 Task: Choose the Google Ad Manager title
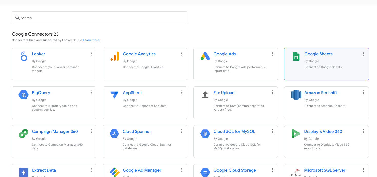pyautogui.click(x=142, y=170)
